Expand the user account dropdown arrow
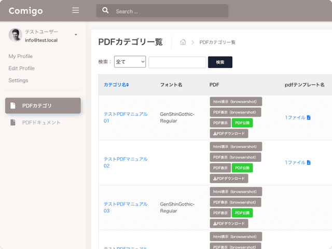This screenshot has height=249, width=332. 76,35
